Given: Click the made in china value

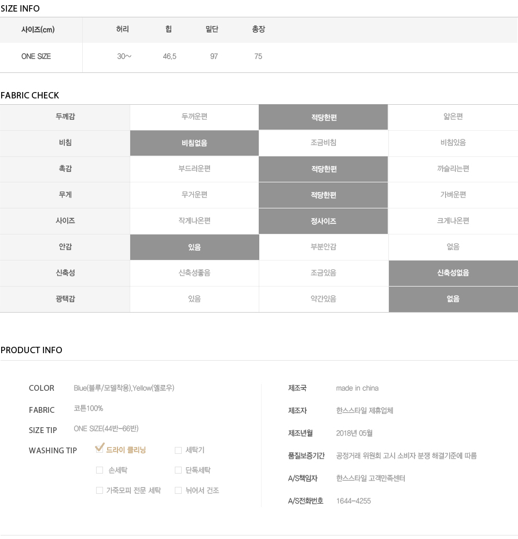Looking at the screenshot, I should 357,388.
